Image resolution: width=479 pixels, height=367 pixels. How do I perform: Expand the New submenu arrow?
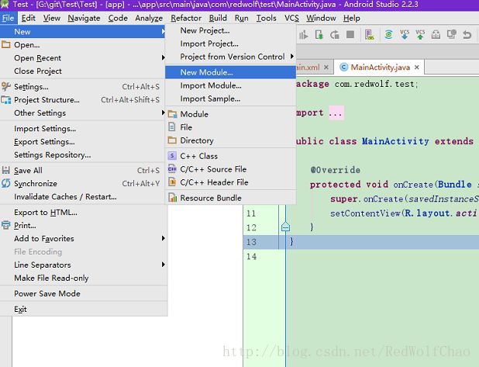tap(163, 31)
